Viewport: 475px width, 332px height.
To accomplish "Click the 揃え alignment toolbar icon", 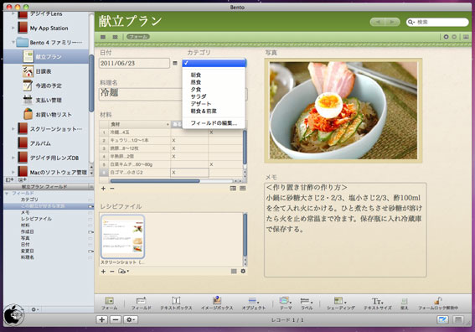I will coord(404,303).
